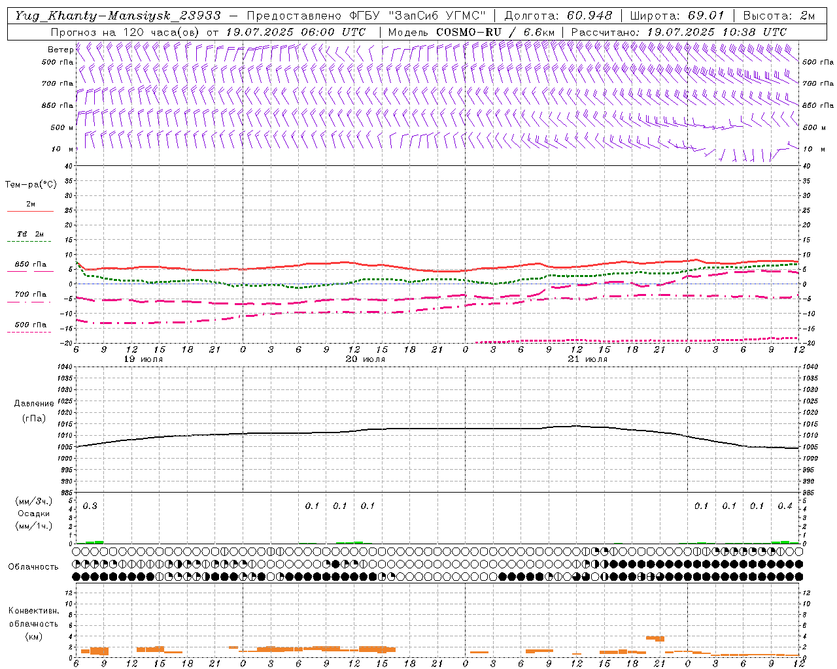The width and height of the screenshot is (837, 669).
Task: Select the Давление pressure panel label
Action: coord(33,404)
